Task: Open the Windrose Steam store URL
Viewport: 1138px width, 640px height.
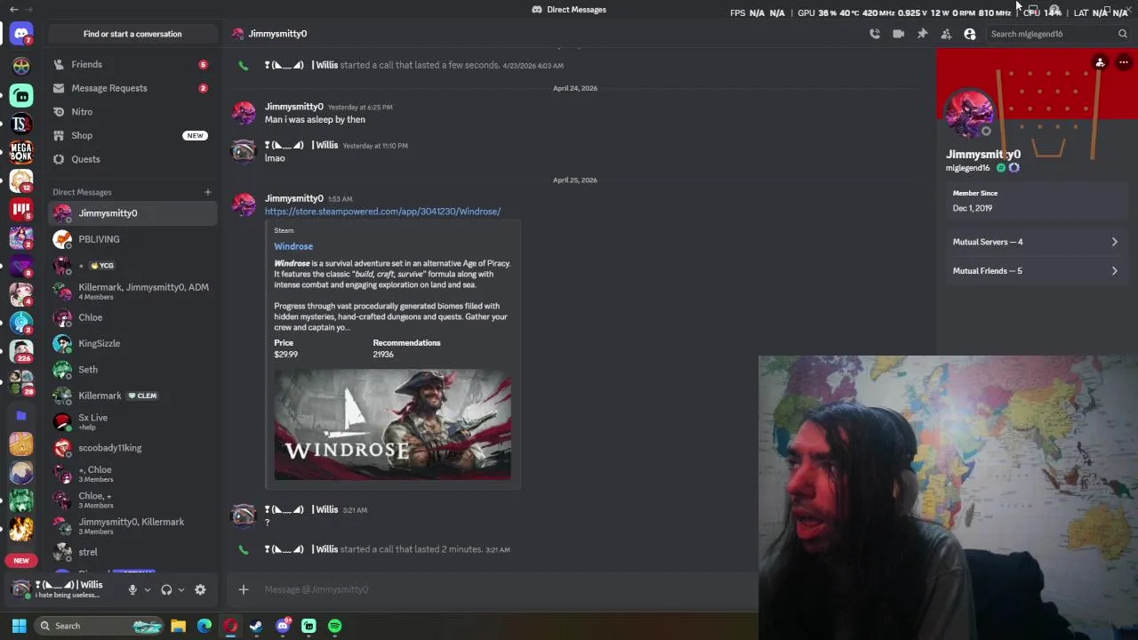Action: point(382,212)
